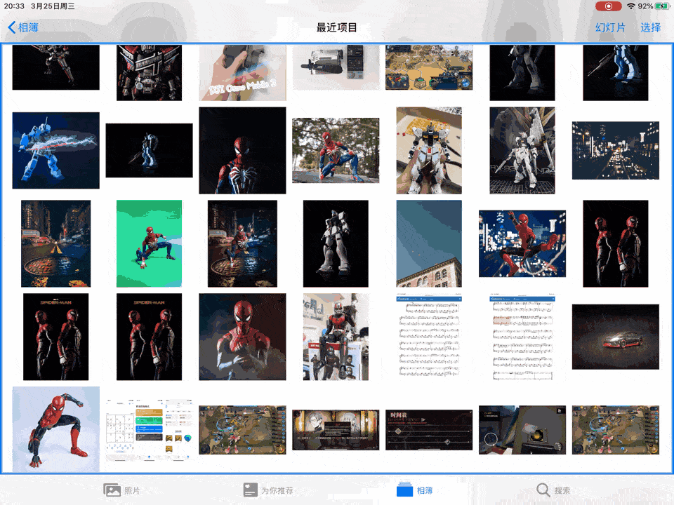Go back to 相簿 albums list

(x=23, y=27)
